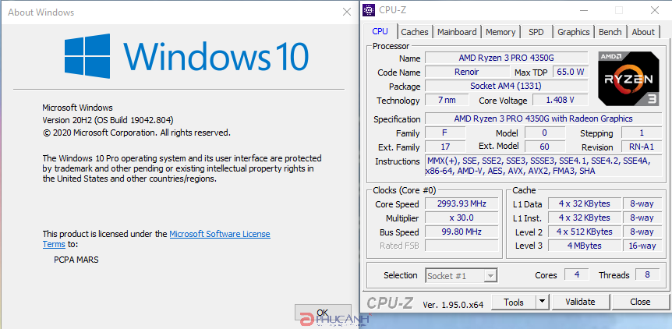The width and height of the screenshot is (672, 329).
Task: Click the Ver. 1.95.0.x64 version text
Action: click(x=453, y=305)
